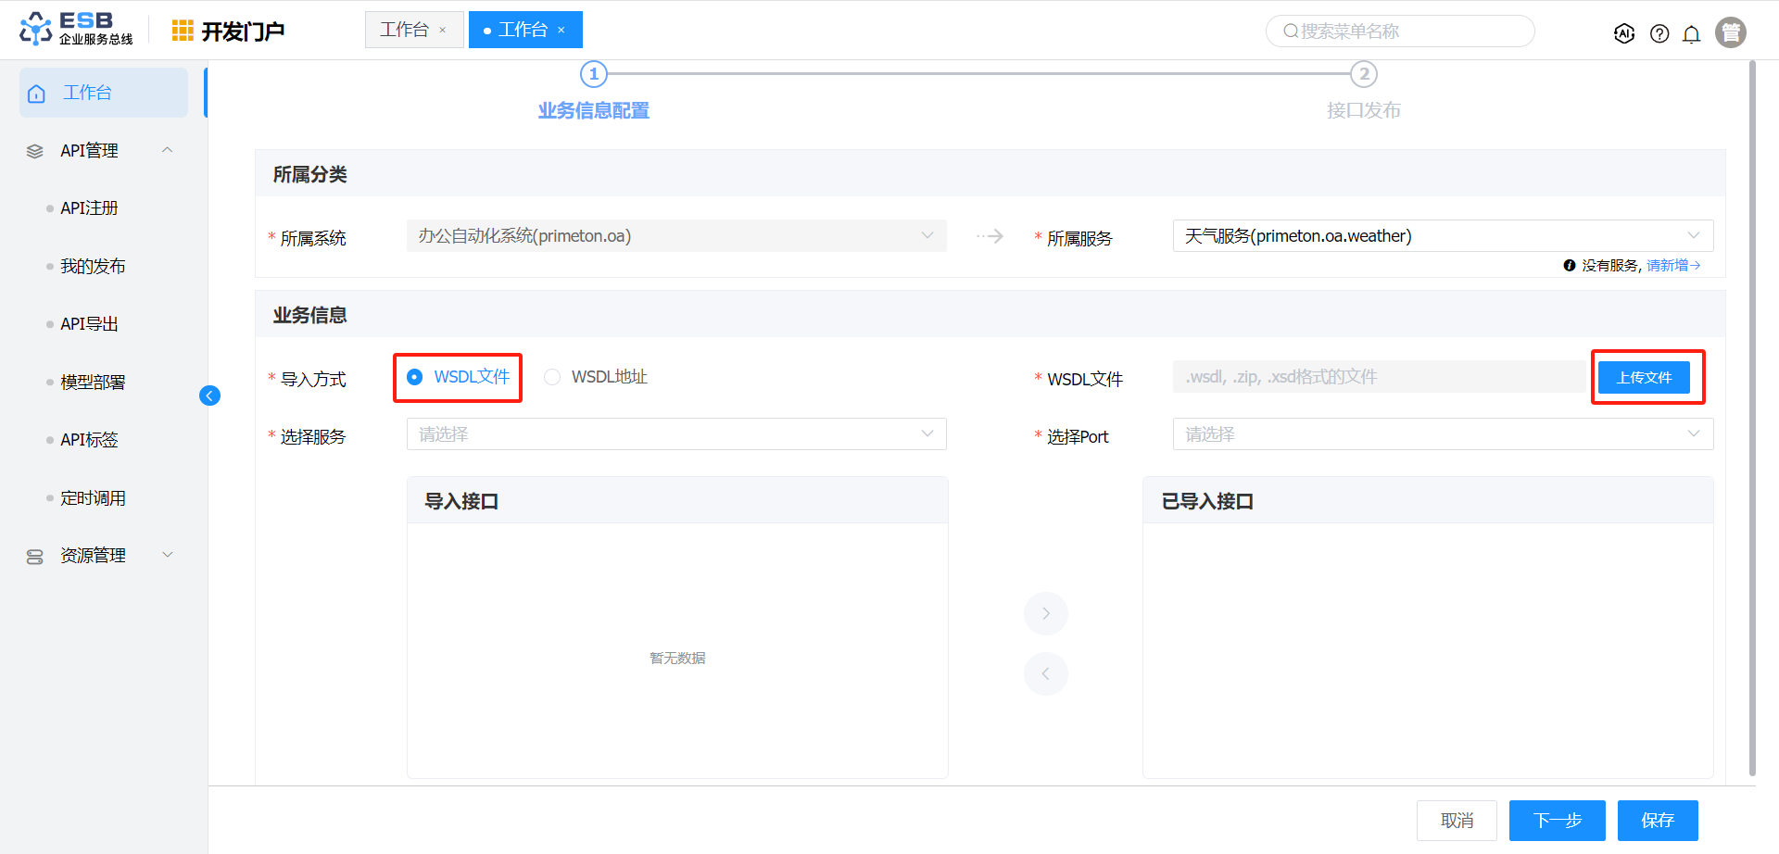Screen dimensions: 1779x854
Task: Click move-left arrow between interface lists
Action: [1045, 673]
